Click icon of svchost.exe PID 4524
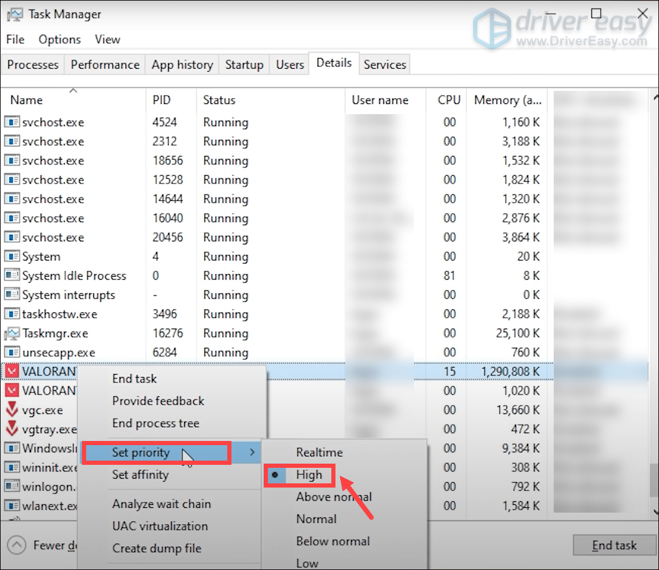The height and width of the screenshot is (570, 659). 12,122
